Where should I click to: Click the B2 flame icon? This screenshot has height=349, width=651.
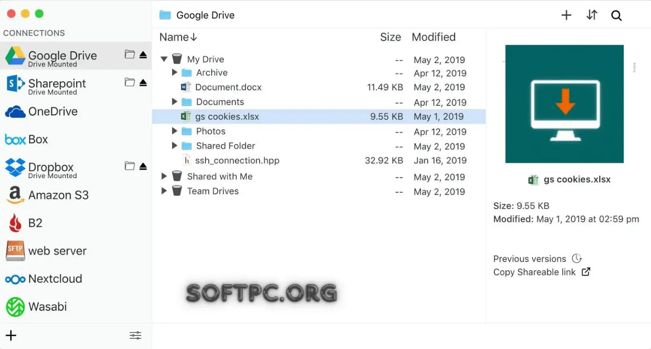(x=15, y=223)
